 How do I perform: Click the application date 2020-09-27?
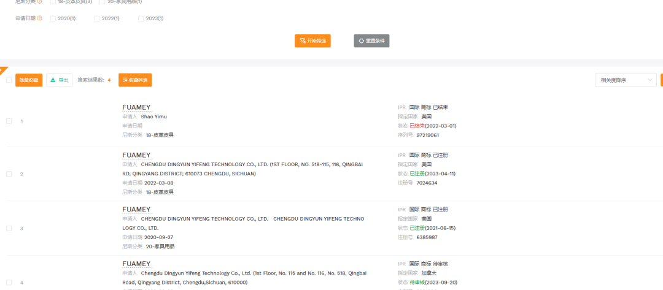[x=158, y=237]
